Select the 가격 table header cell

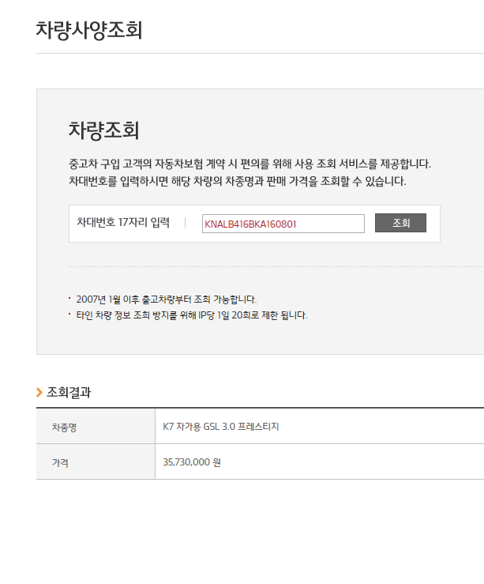click(x=96, y=462)
